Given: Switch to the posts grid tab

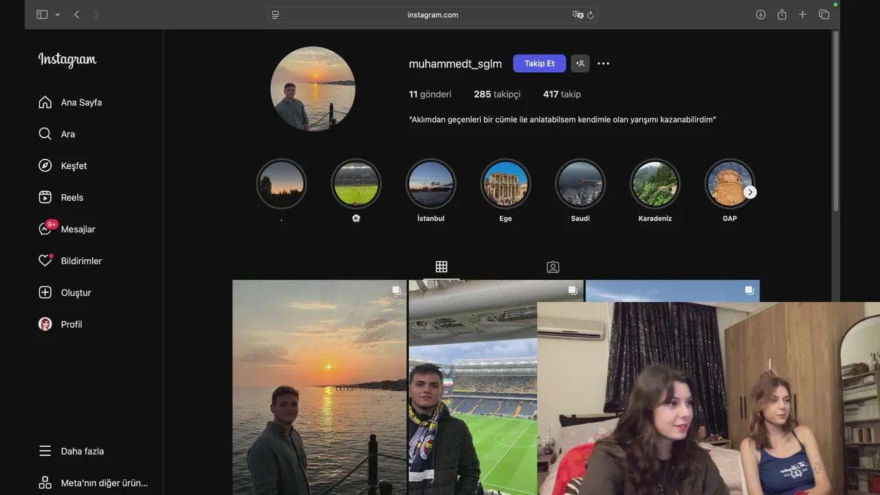Looking at the screenshot, I should pyautogui.click(x=441, y=267).
